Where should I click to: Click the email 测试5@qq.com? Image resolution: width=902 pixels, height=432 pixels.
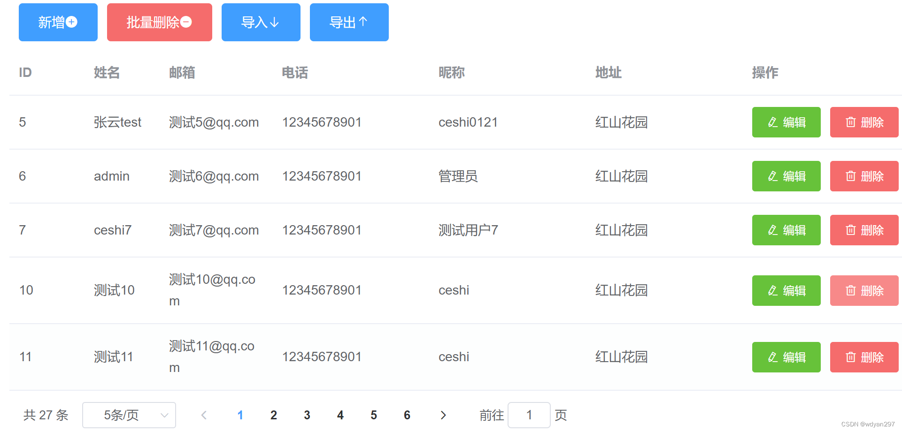[x=214, y=122]
